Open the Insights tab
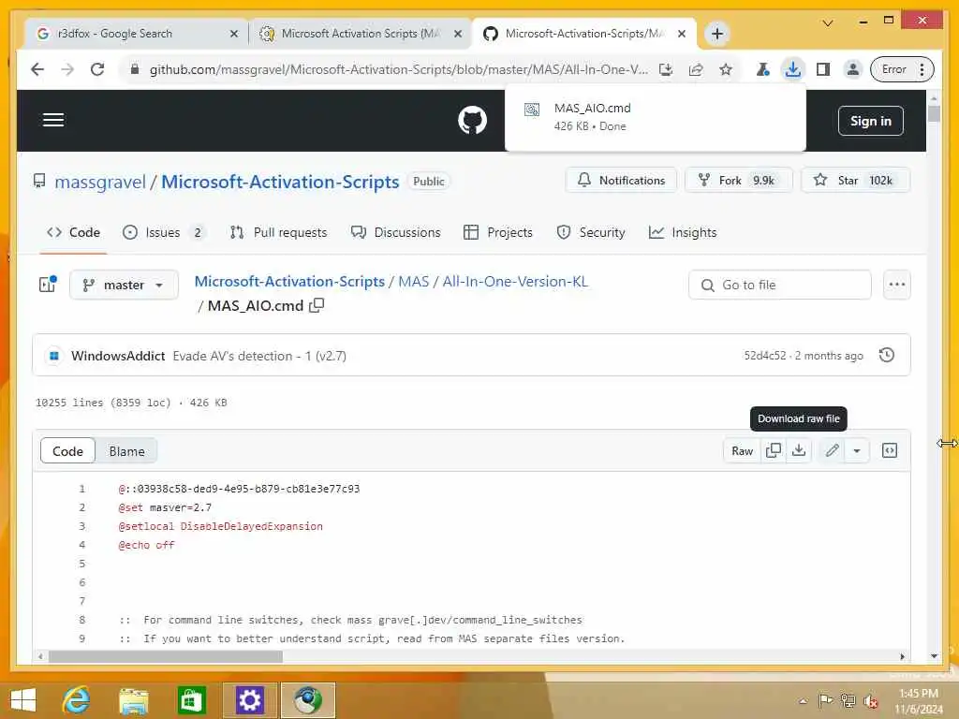This screenshot has height=719, width=959. 683,232
